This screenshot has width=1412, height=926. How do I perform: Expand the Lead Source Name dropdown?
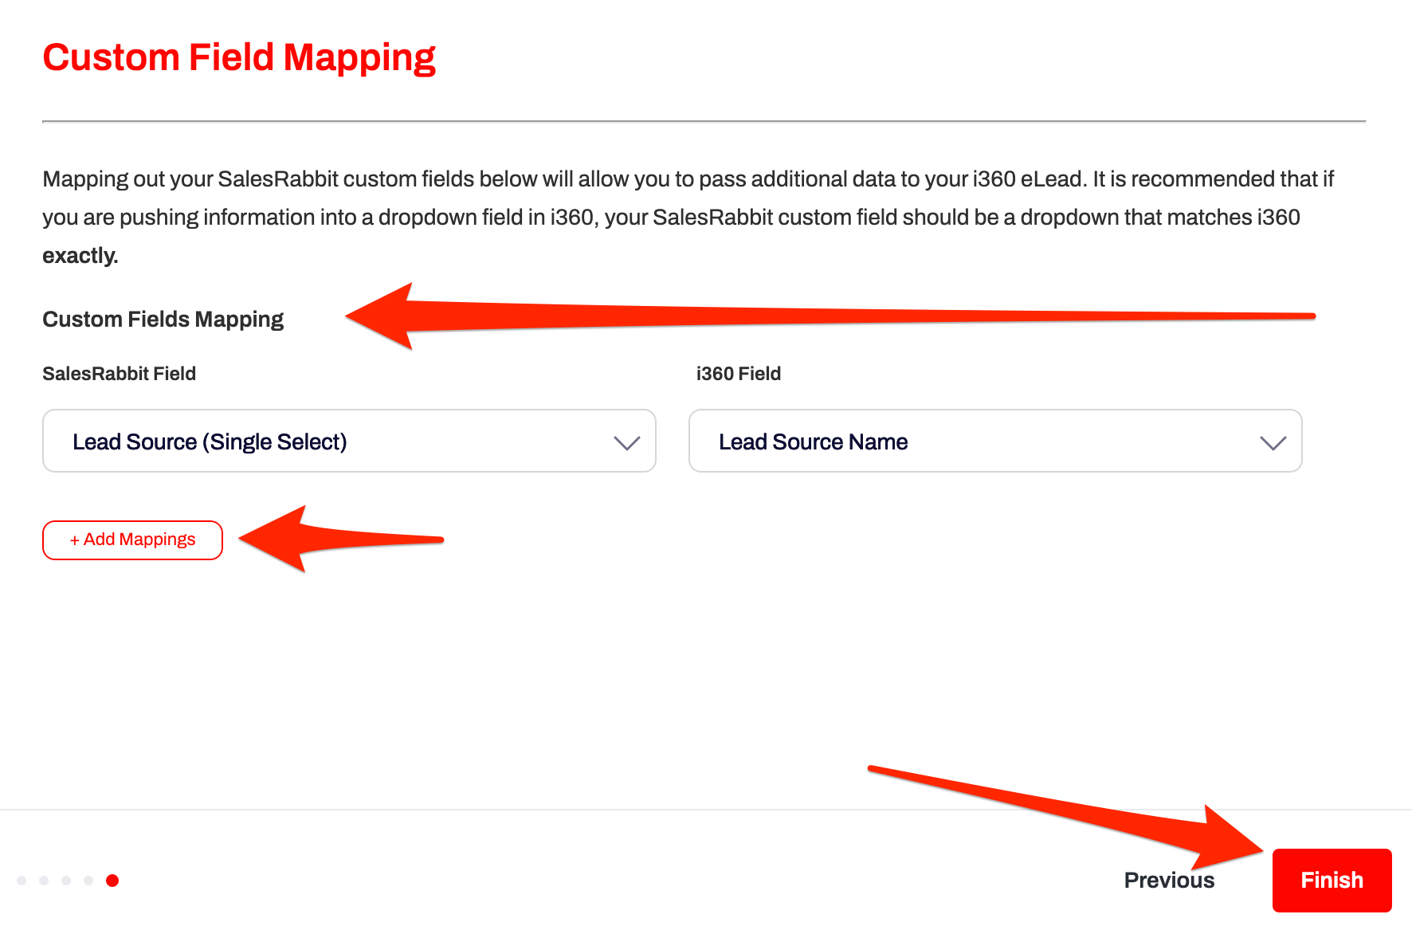(x=994, y=441)
